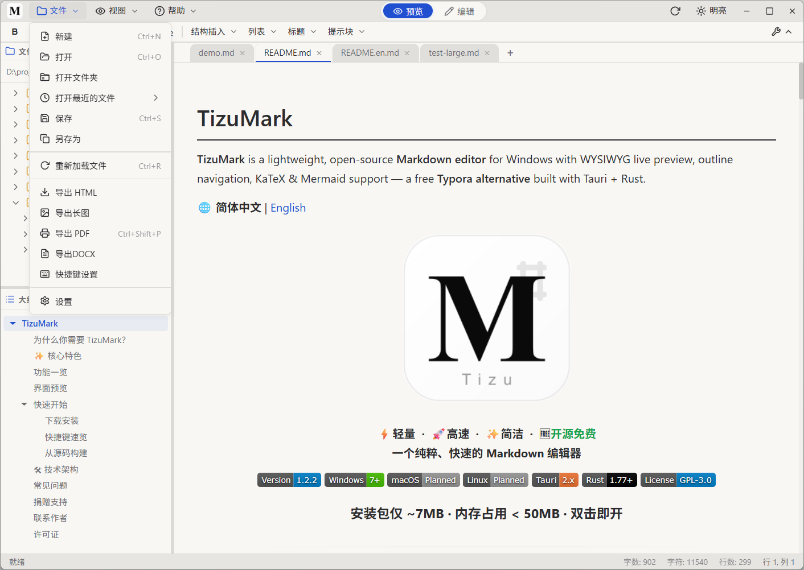This screenshot has width=804, height=570.
Task: Jump to 技术架构 in outline
Action: click(56, 470)
